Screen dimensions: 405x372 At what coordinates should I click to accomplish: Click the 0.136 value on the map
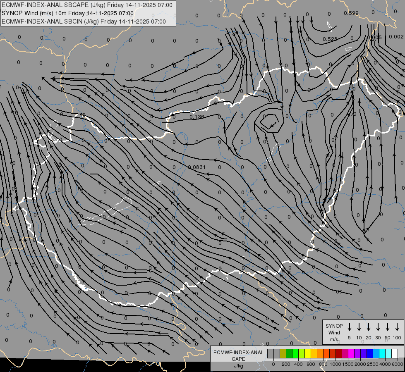(x=197, y=117)
